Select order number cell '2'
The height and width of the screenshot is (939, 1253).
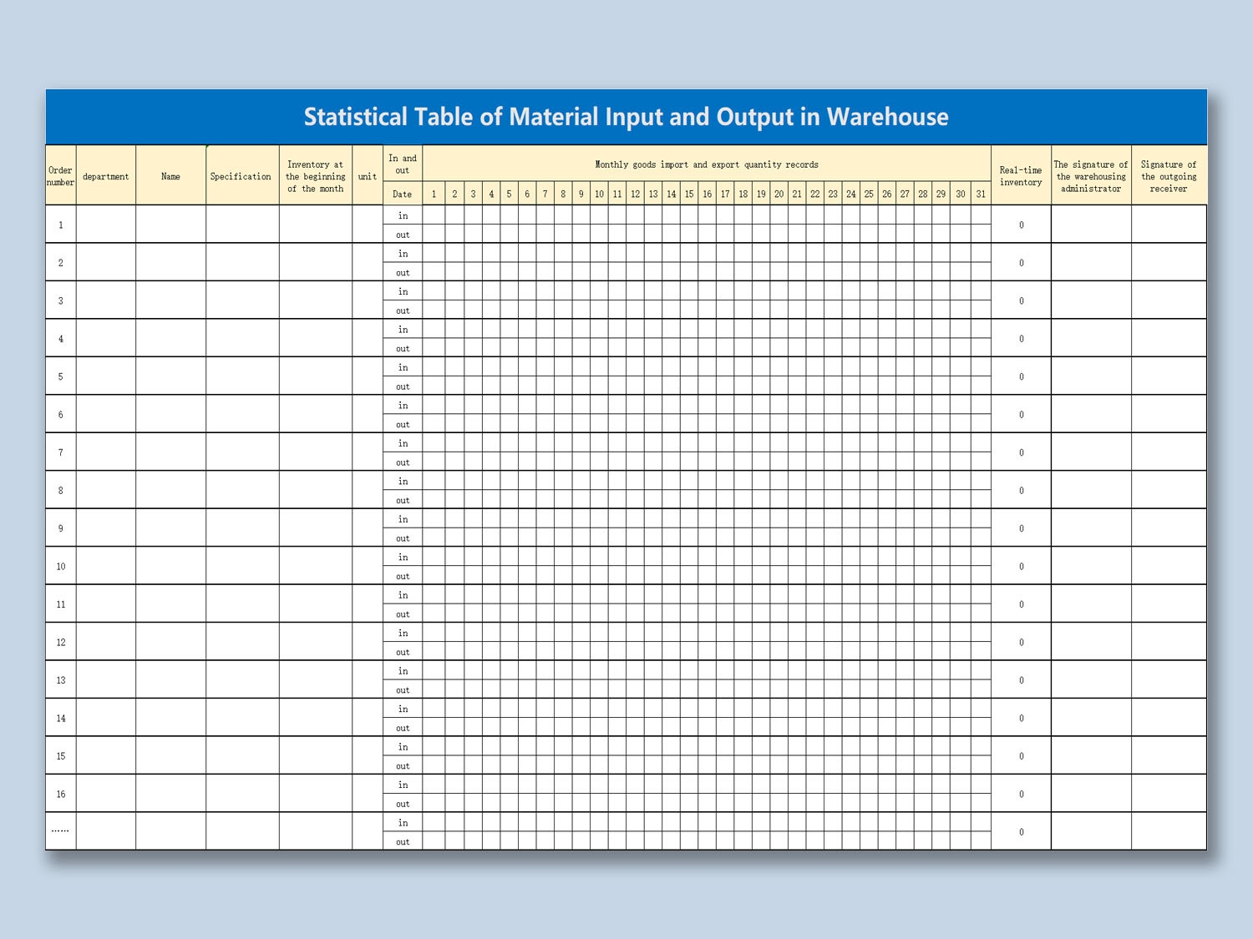click(x=61, y=262)
